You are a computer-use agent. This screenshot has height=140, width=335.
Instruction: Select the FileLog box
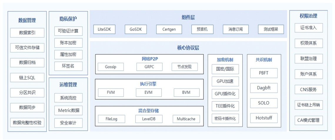point(111,119)
